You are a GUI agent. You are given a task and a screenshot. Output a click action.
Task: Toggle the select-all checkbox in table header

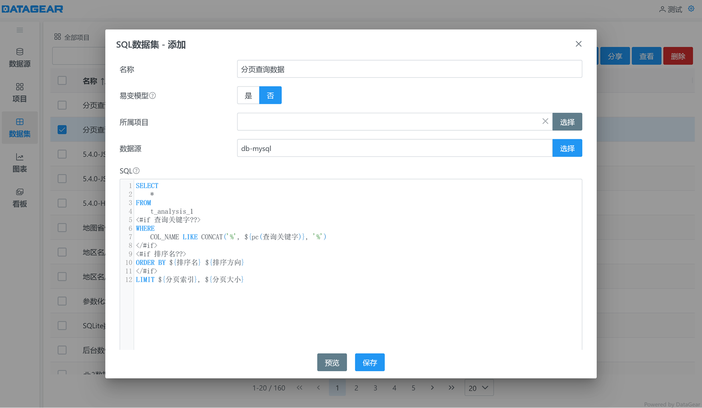(62, 80)
